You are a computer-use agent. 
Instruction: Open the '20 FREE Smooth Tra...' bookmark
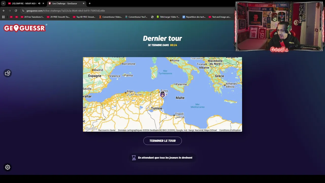click(x=59, y=17)
